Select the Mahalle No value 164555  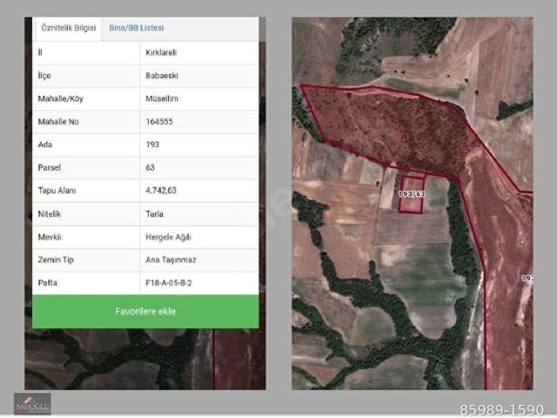(158, 122)
